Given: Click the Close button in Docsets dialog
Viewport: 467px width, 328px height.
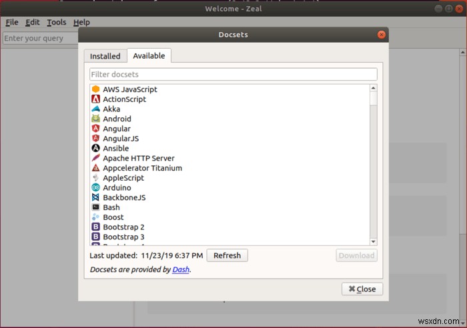Looking at the screenshot, I should pos(362,289).
